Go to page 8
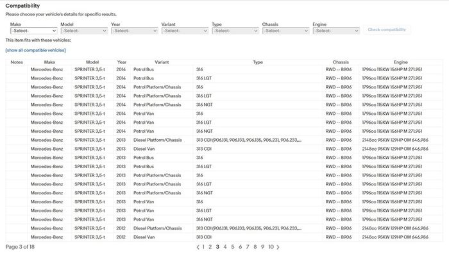This screenshot has height=254, width=449. [255, 247]
